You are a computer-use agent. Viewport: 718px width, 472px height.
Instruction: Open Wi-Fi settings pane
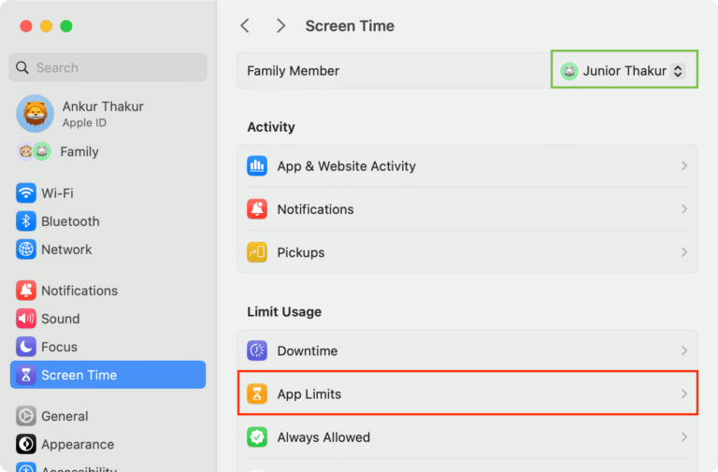[x=108, y=193]
